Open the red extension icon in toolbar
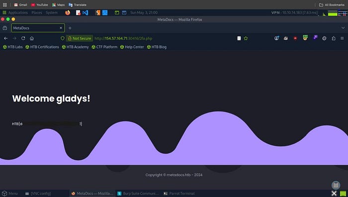The image size is (348, 197). click(x=295, y=38)
